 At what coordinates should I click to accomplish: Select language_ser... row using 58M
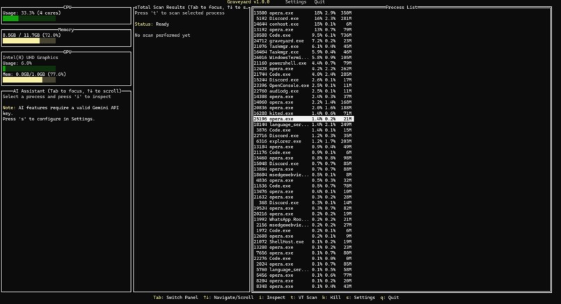(303, 270)
